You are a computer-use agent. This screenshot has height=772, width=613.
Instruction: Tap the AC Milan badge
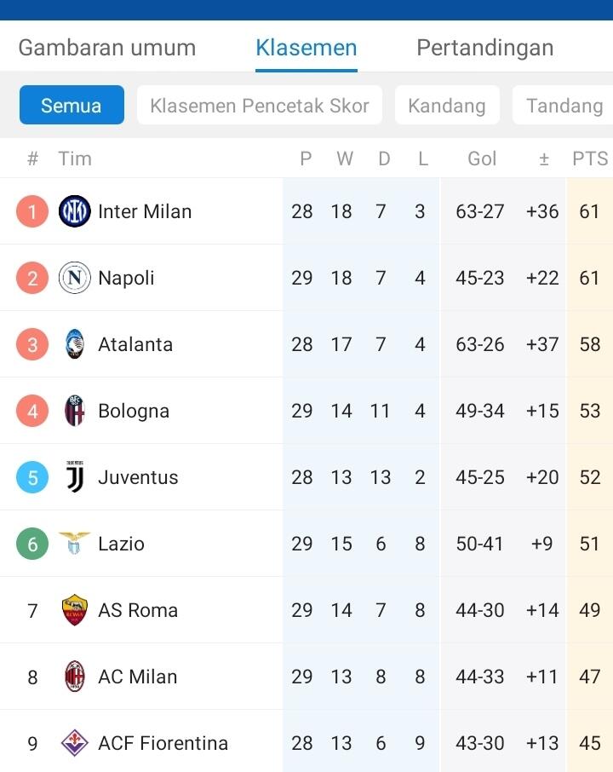coord(75,677)
